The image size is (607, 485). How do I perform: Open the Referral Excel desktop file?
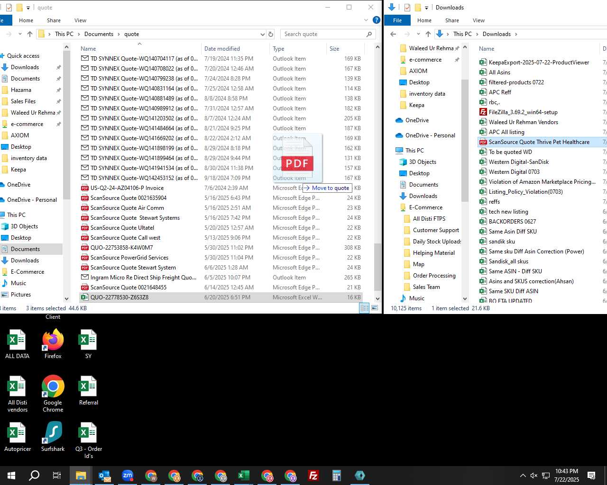click(88, 391)
